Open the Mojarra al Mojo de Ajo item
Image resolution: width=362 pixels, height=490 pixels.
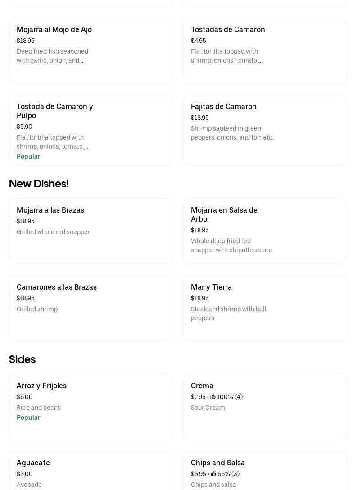point(54,30)
